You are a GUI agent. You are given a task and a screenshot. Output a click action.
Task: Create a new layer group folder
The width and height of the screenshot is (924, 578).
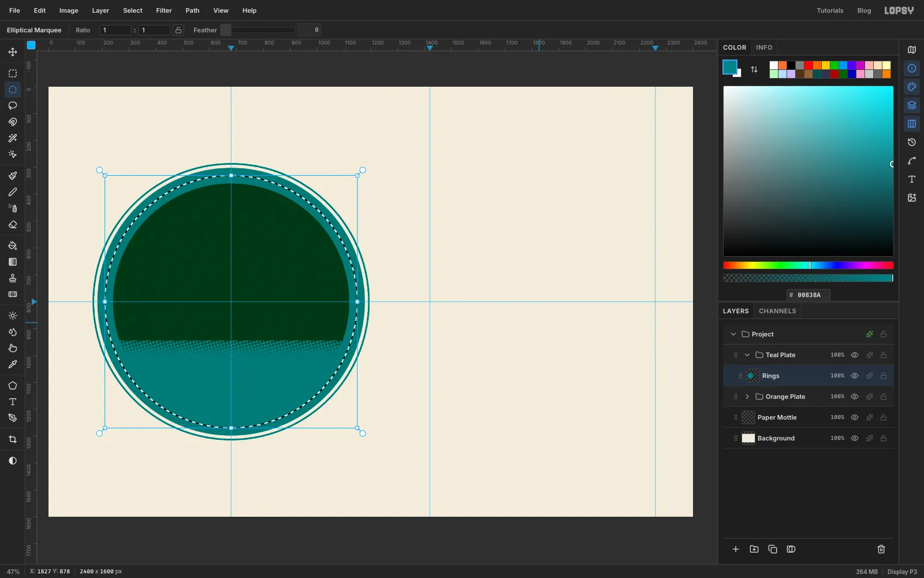[754, 549]
